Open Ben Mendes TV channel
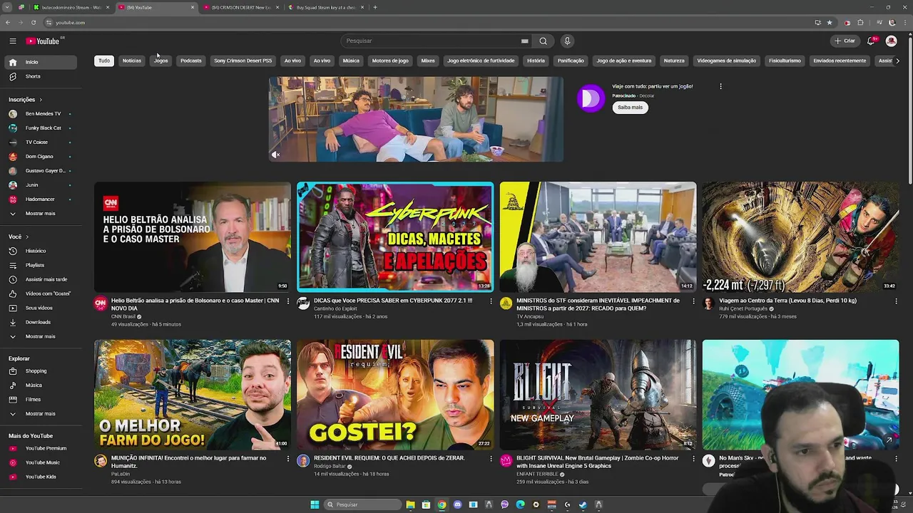This screenshot has height=513, width=913. click(39, 113)
